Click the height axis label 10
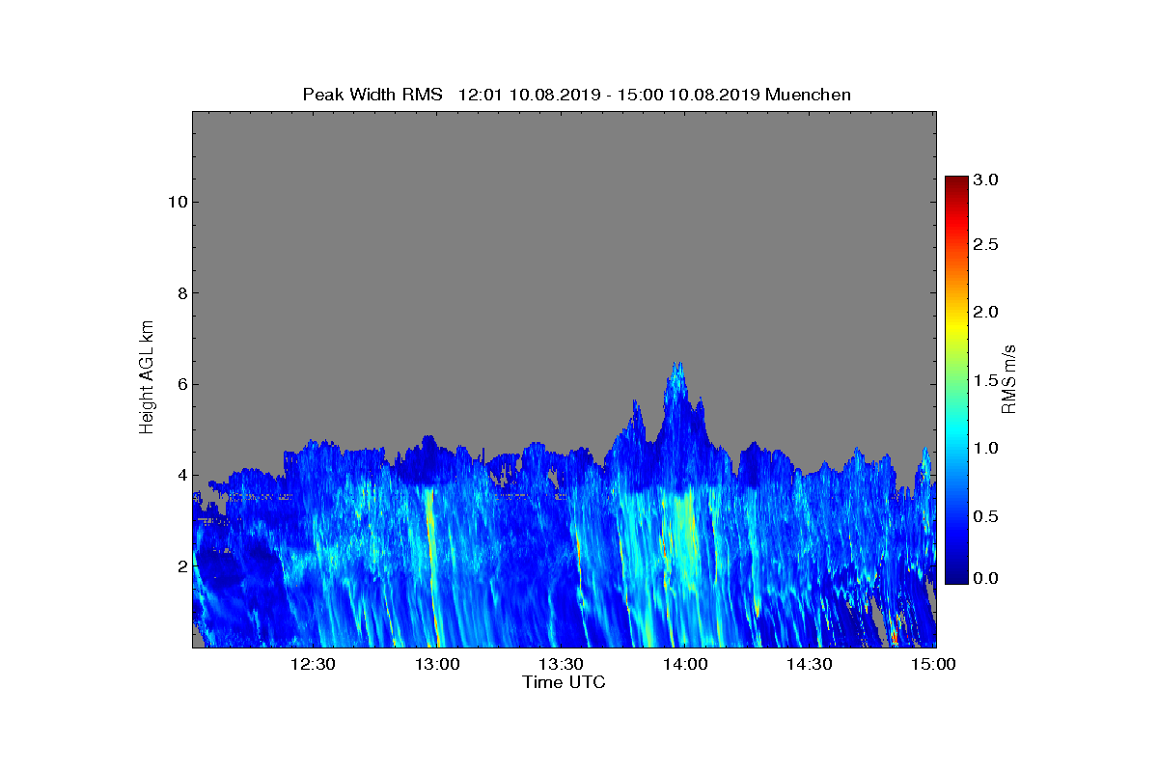The image size is (1158, 772). 176,202
